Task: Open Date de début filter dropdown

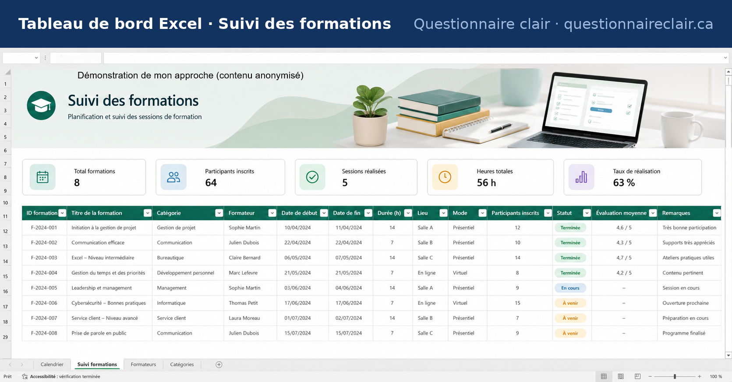Action: (324, 213)
